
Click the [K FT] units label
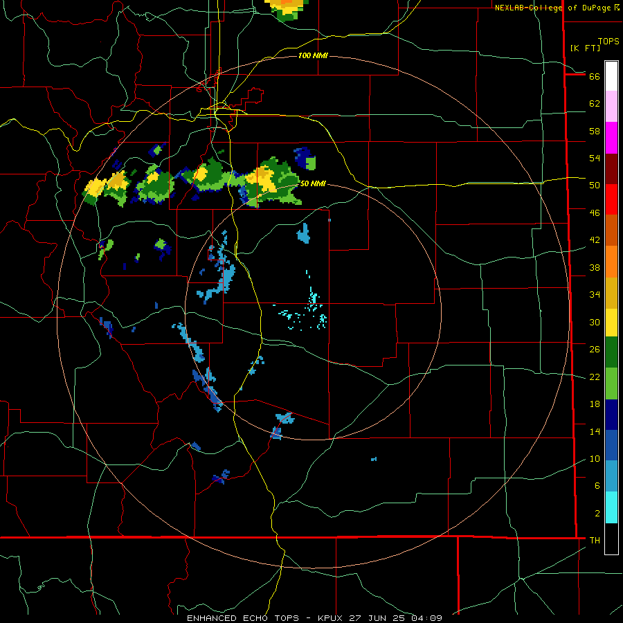tap(585, 48)
